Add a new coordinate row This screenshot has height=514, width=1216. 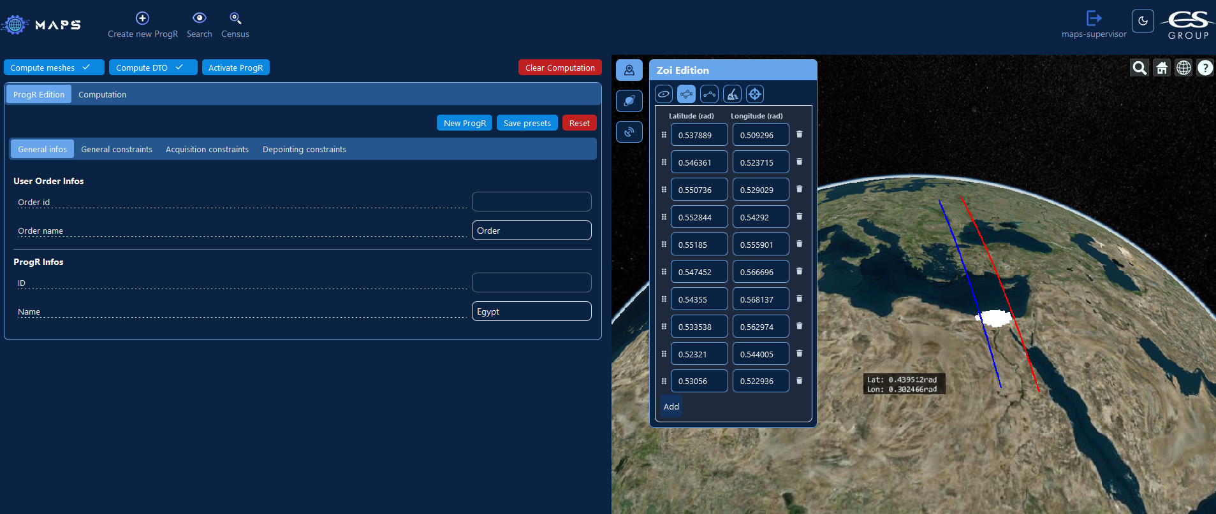[671, 406]
